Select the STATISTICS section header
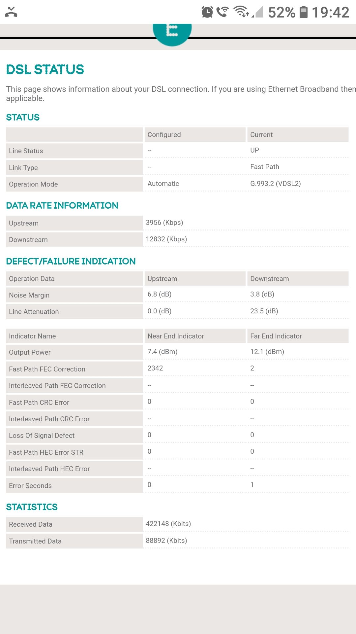 tap(32, 507)
